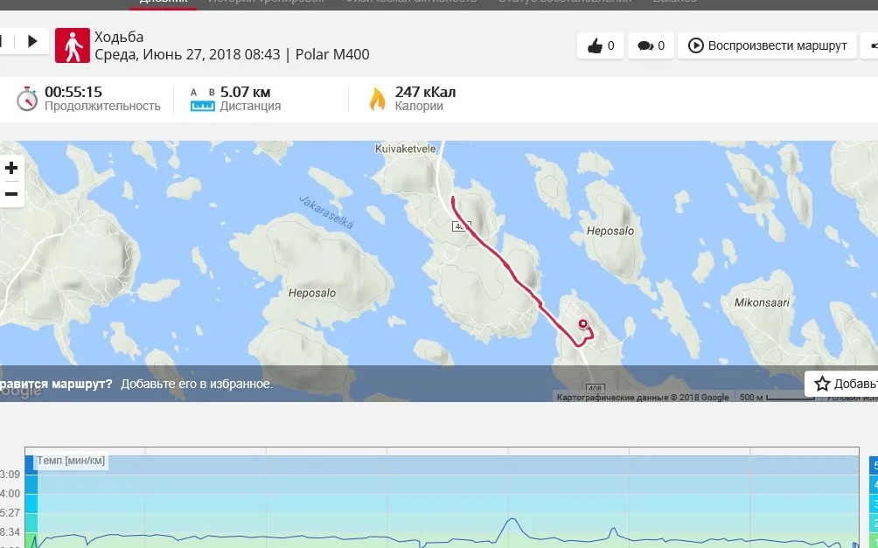Click the A-B distance ruler icon
The image size is (878, 548).
(x=203, y=99)
